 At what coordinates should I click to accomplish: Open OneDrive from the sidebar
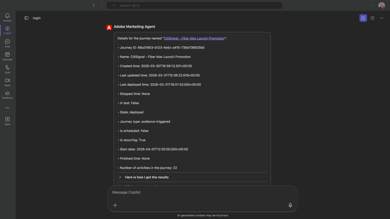[7, 95]
